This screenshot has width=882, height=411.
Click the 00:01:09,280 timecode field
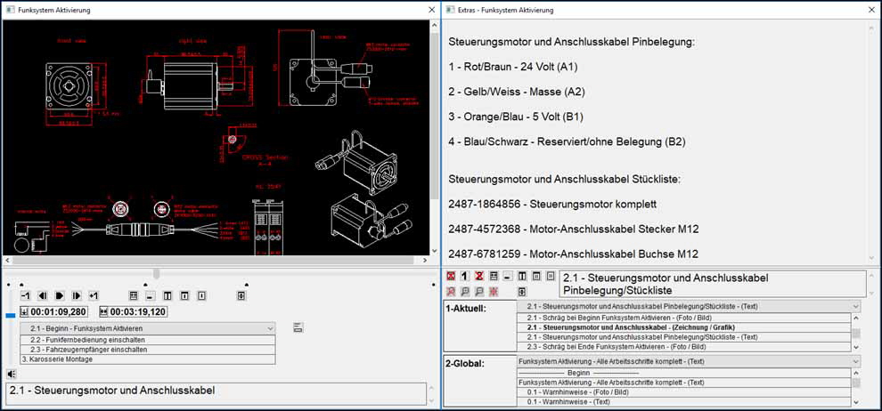[x=59, y=312]
